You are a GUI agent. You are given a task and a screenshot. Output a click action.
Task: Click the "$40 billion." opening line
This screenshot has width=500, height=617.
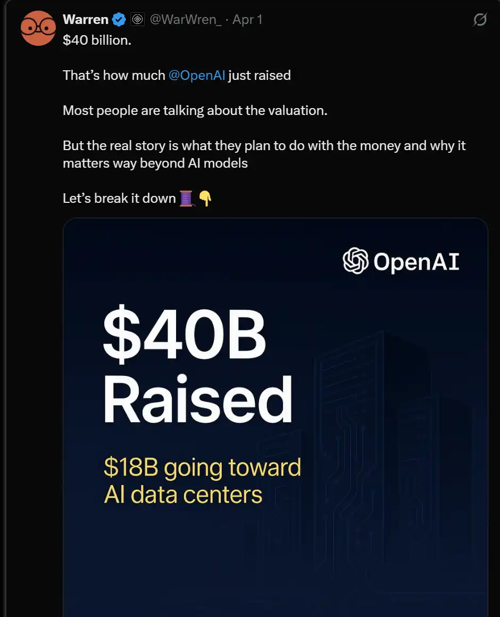pyautogui.click(x=97, y=40)
